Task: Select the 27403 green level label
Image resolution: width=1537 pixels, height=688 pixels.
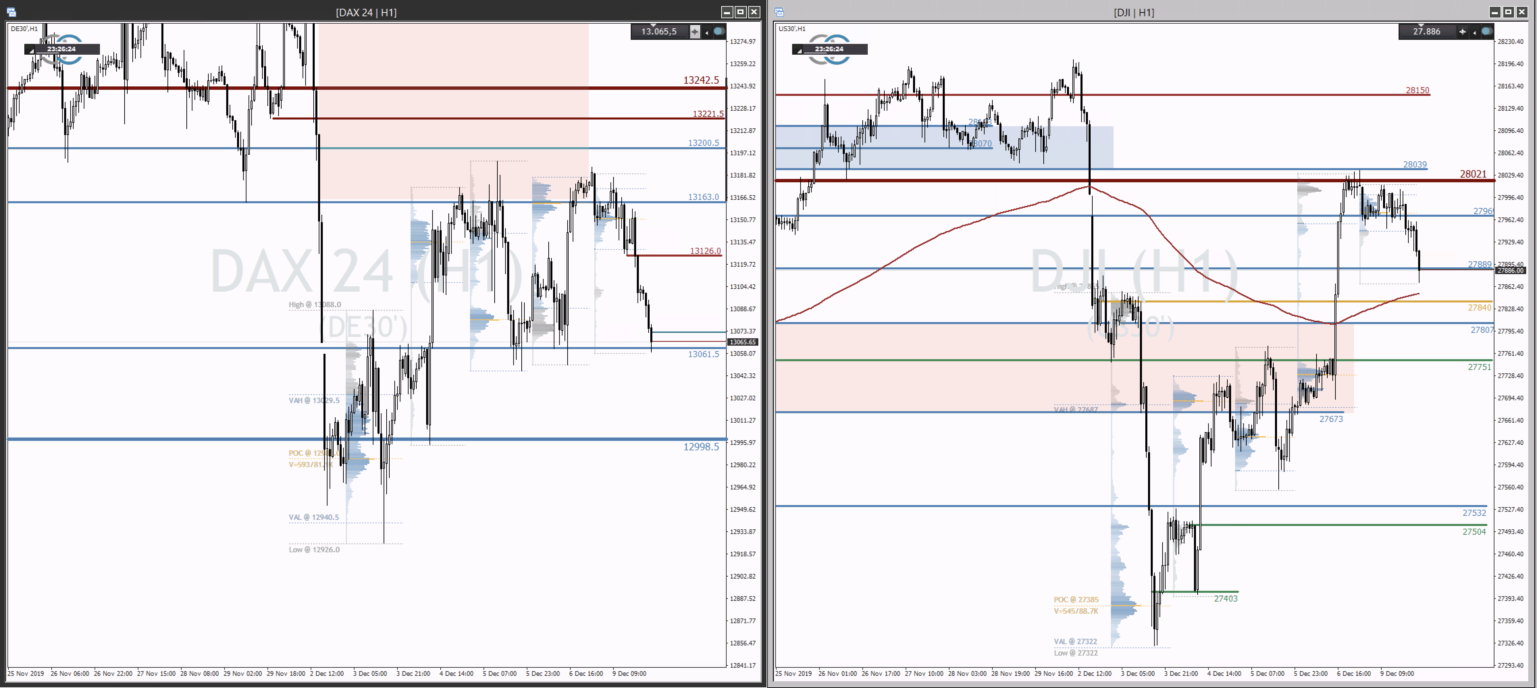Action: coord(1226,599)
